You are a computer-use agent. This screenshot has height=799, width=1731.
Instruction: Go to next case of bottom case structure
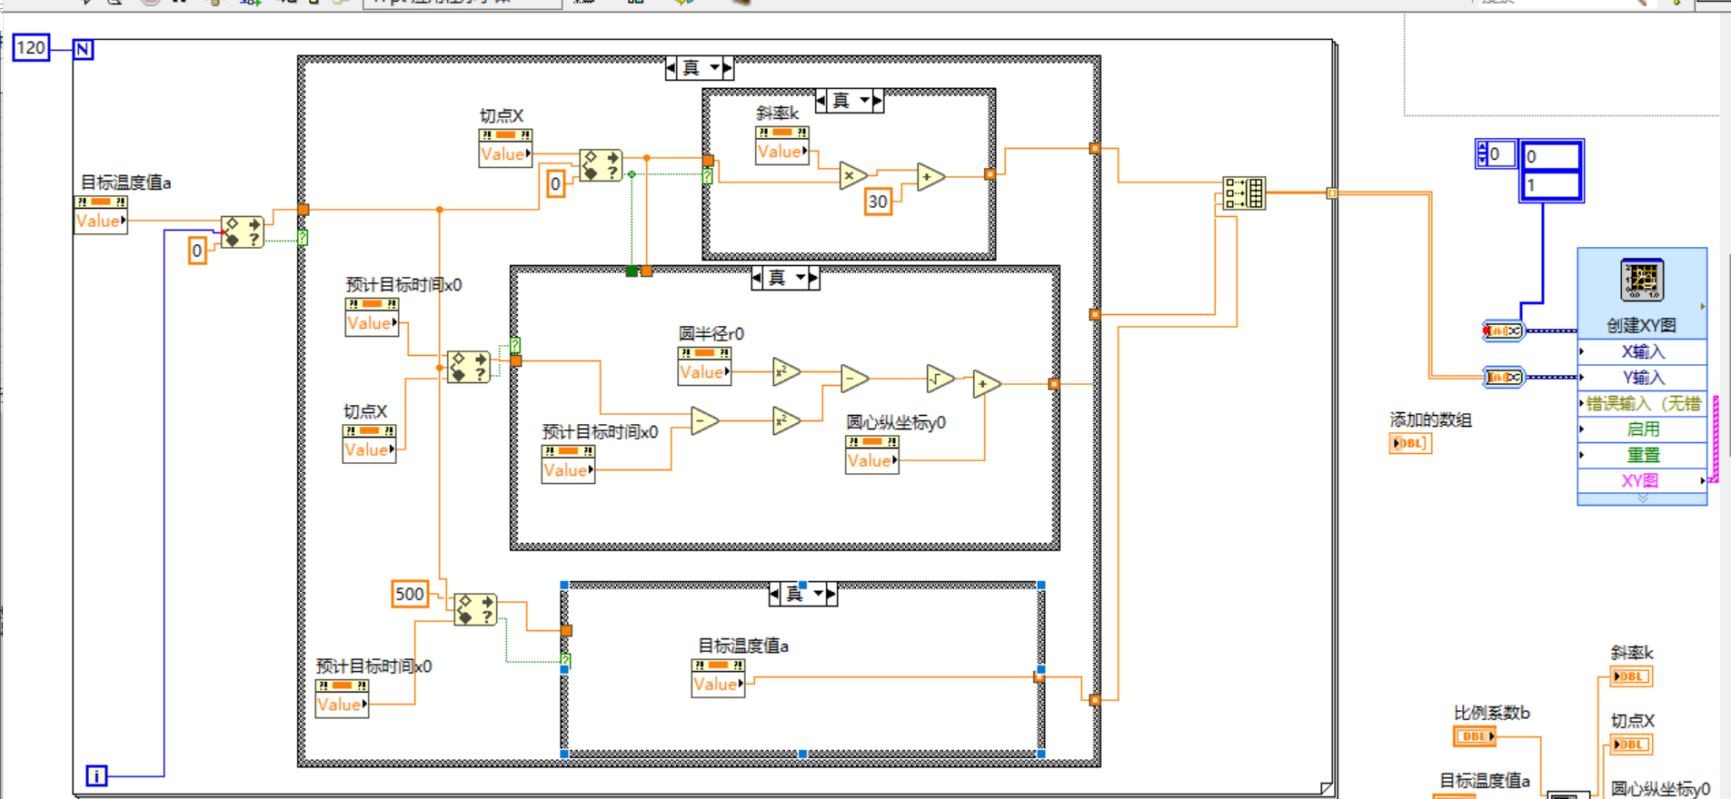click(x=831, y=594)
